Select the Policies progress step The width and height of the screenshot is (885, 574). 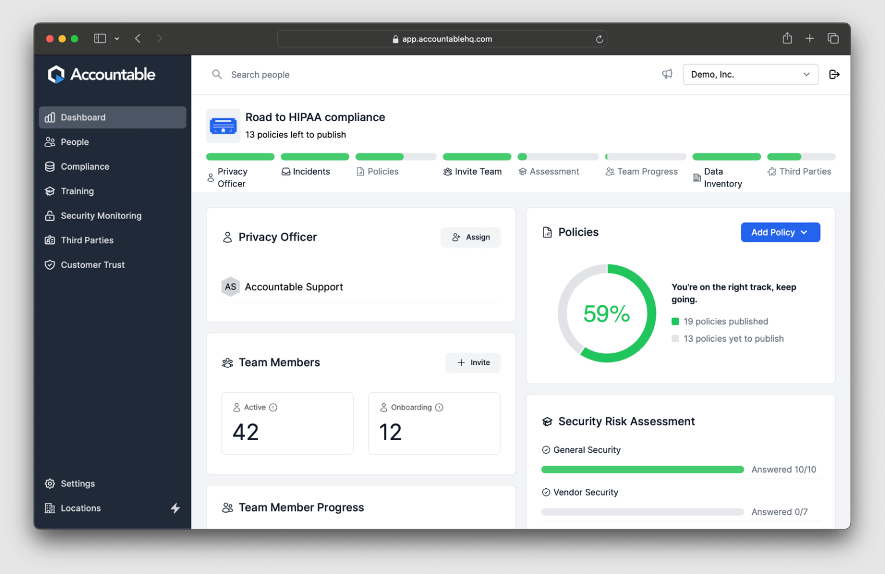396,166
